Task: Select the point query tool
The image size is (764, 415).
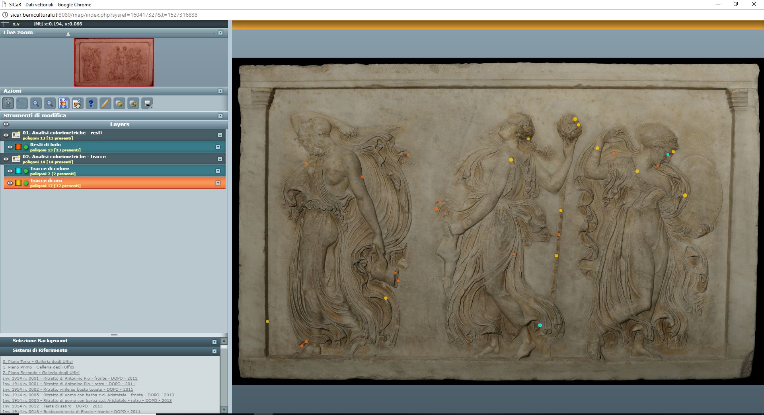Action: (x=7, y=103)
